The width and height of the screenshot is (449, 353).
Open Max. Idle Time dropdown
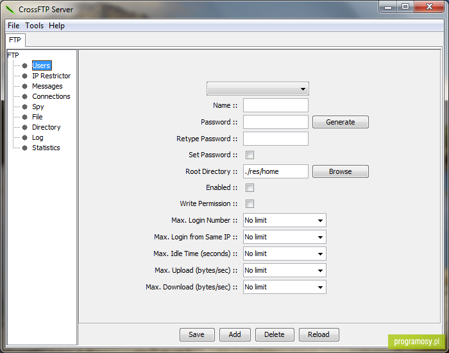285,254
